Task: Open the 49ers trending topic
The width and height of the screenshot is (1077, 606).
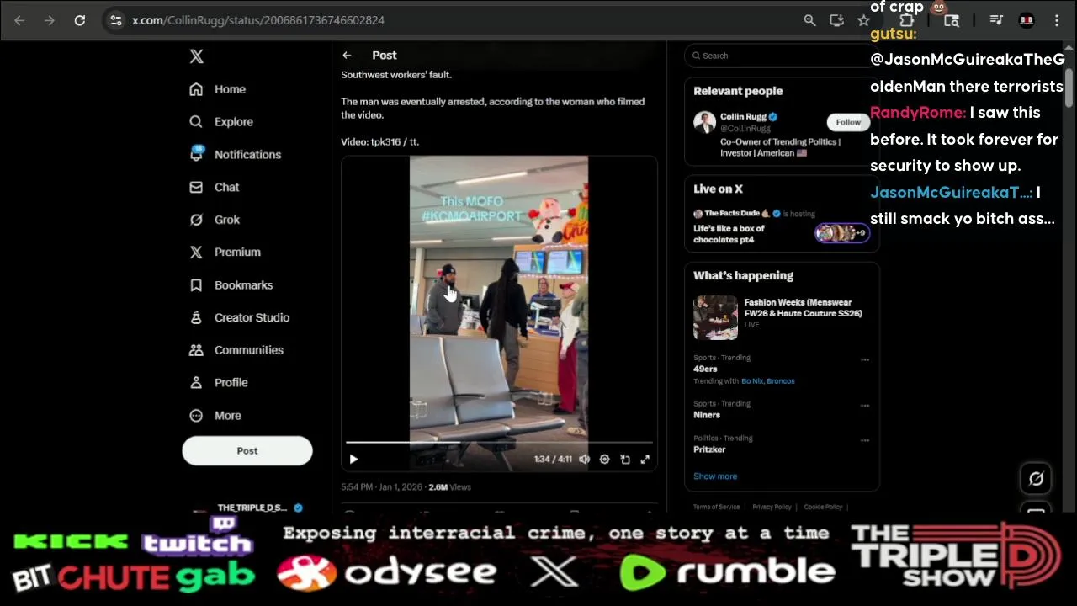Action: 705,369
